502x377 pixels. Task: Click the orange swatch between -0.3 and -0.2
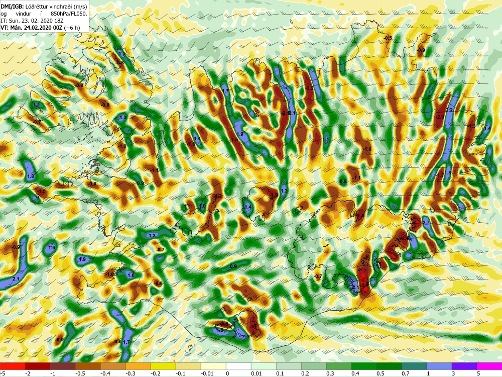(138, 366)
